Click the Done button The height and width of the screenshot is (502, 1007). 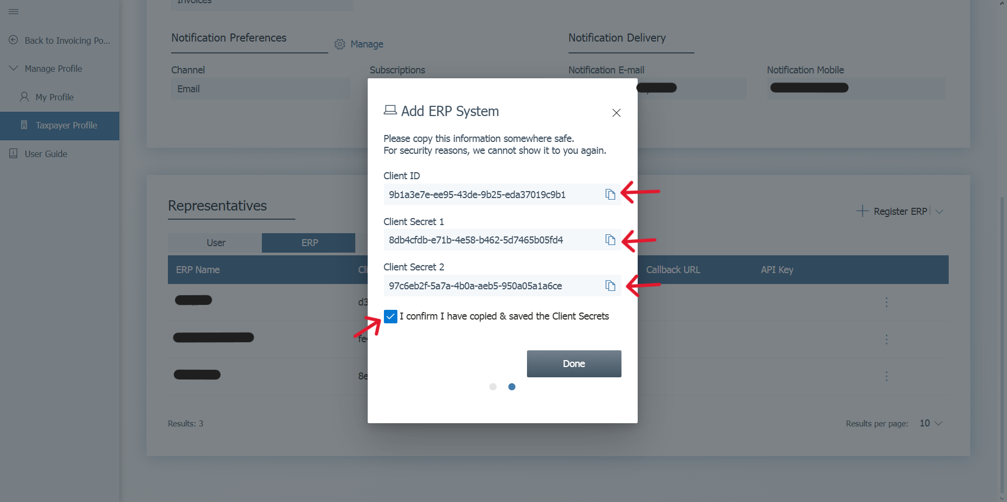click(x=573, y=364)
